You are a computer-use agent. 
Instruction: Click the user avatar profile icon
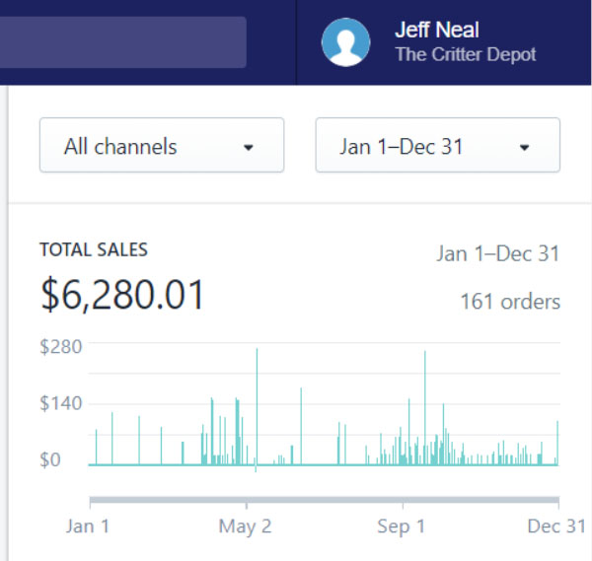(345, 42)
